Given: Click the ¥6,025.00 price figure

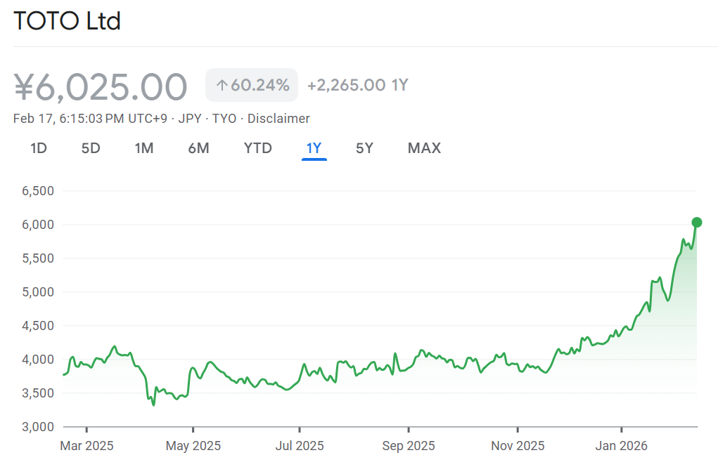Looking at the screenshot, I should tap(101, 86).
